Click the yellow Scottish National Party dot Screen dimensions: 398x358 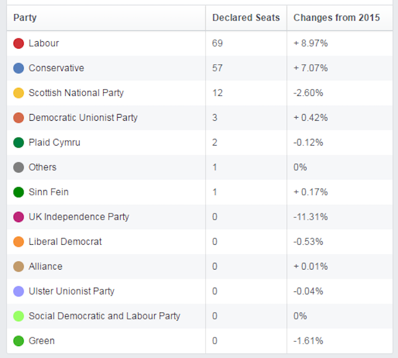tap(19, 93)
